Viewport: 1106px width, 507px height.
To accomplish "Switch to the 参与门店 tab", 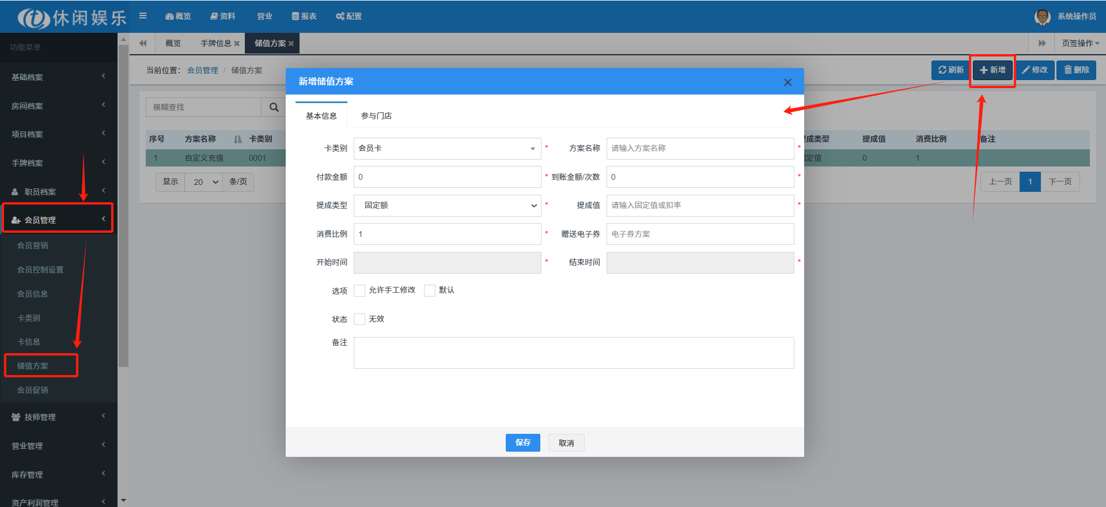I will tap(376, 116).
